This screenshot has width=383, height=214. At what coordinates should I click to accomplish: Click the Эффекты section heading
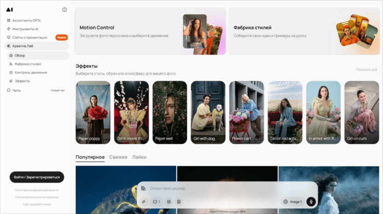(87, 66)
